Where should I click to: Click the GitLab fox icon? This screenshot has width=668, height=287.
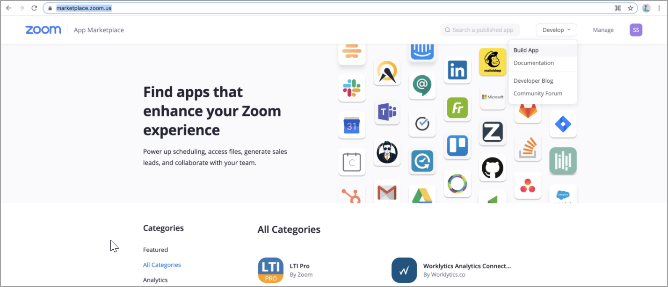pyautogui.click(x=528, y=113)
